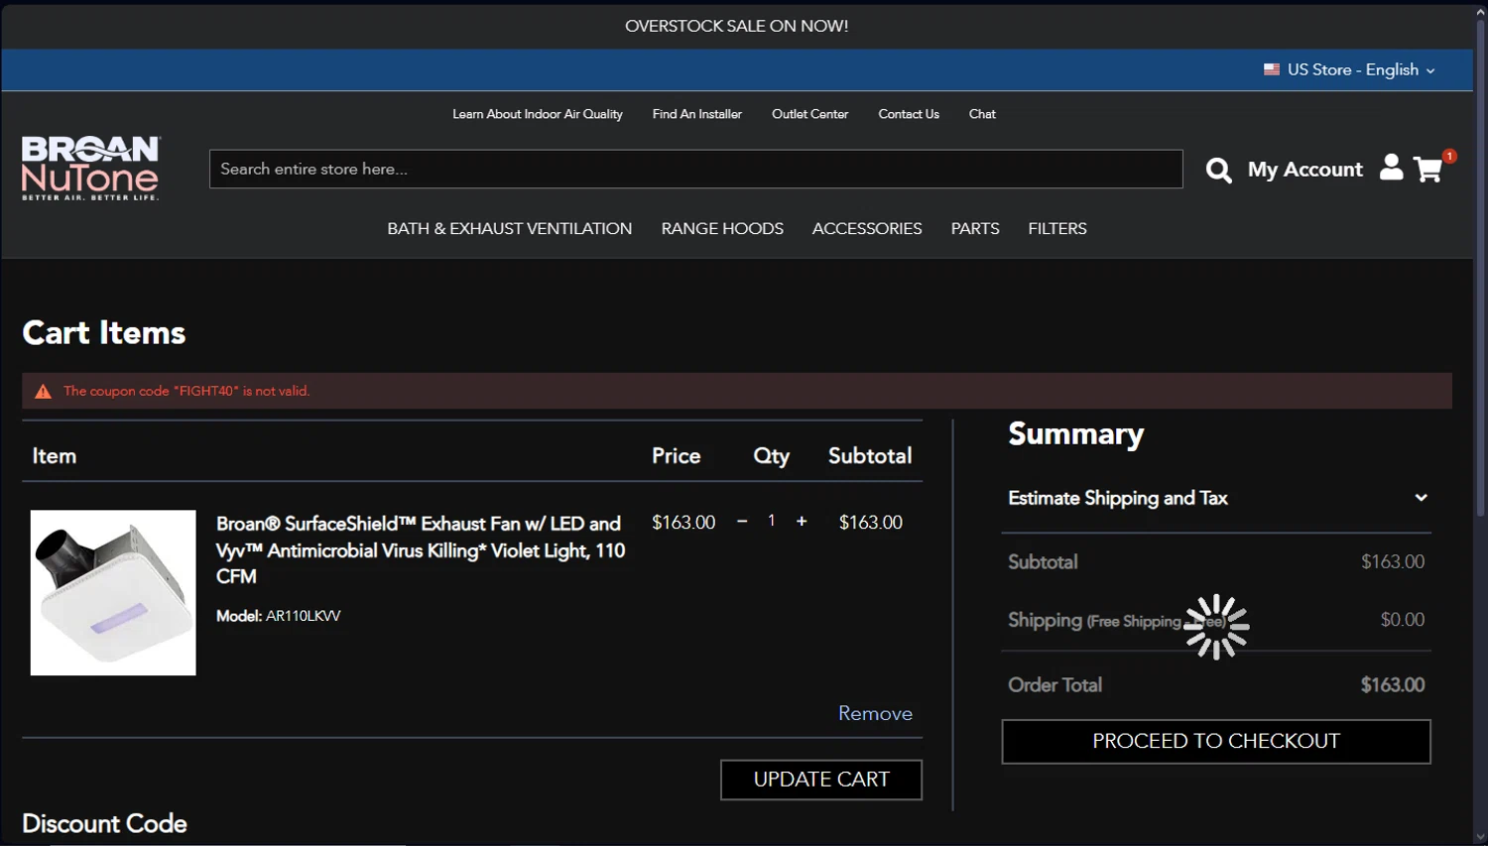Click Proceed to Checkout button
Image resolution: width=1488 pixels, height=846 pixels.
1216,741
